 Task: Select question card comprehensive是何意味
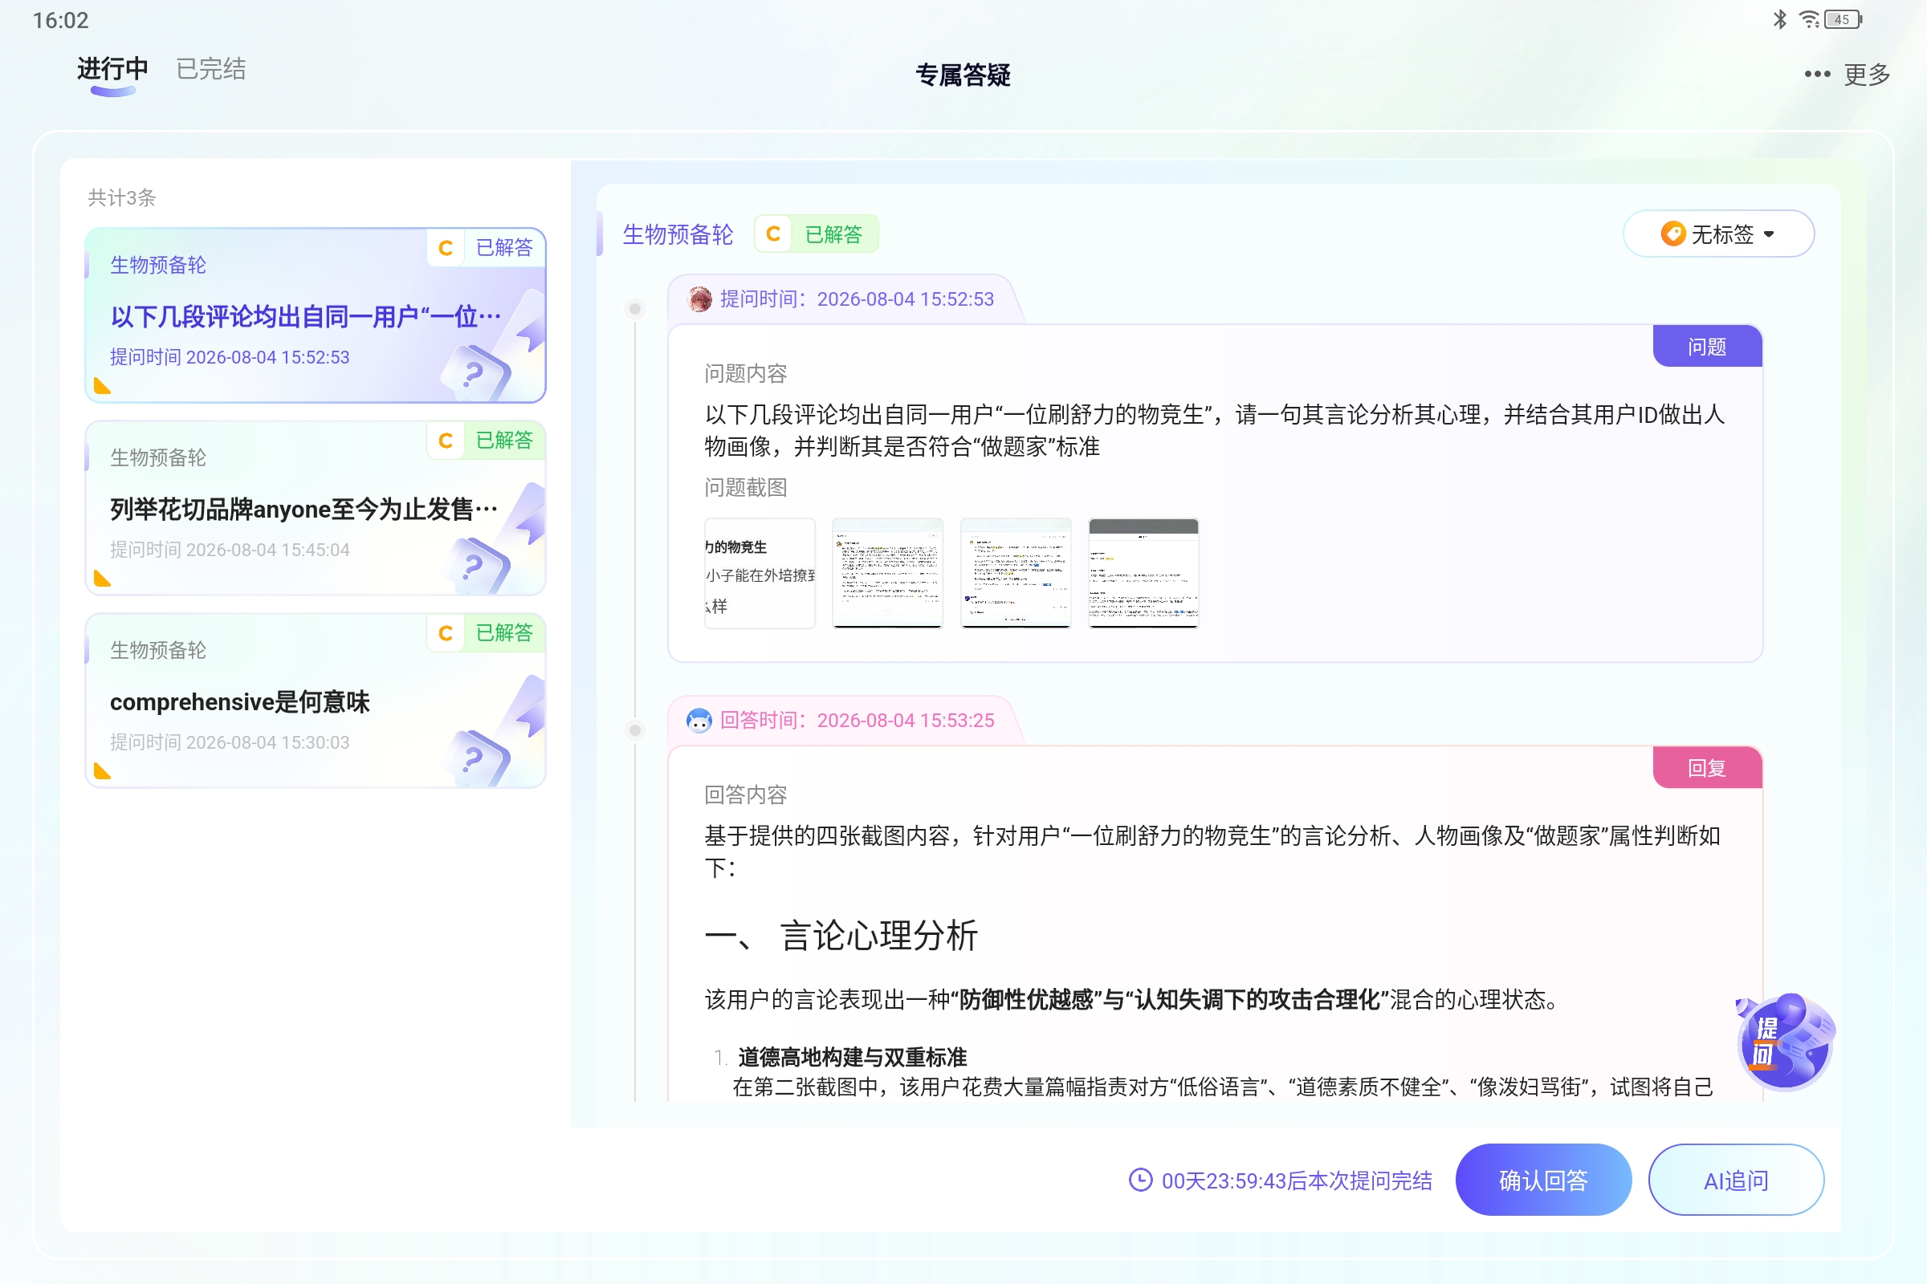tap(316, 701)
